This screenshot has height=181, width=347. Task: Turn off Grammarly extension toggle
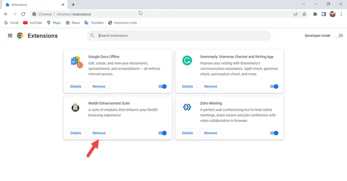tap(274, 87)
